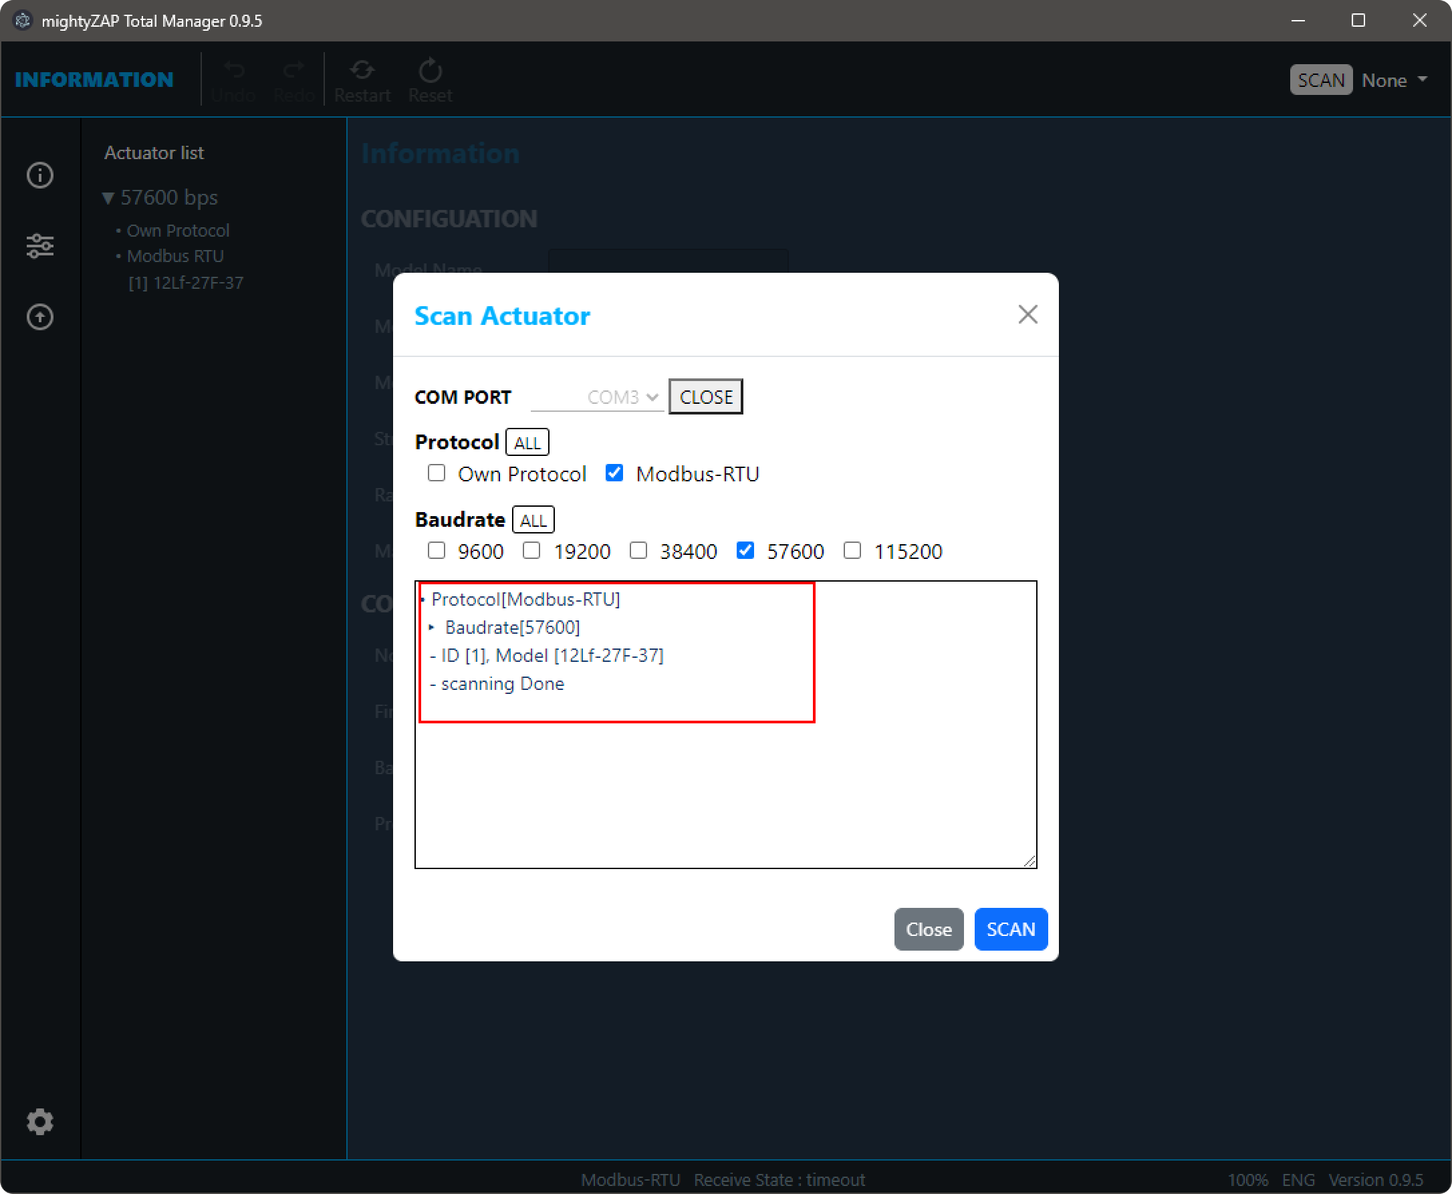
Task: Check the 115200 baudrate checkbox
Action: pos(852,551)
